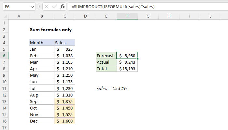Image resolution: width=228 pixels, height=130 pixels.
Task: Click the 'sales = C5:C16' note cell
Action: tap(112, 88)
